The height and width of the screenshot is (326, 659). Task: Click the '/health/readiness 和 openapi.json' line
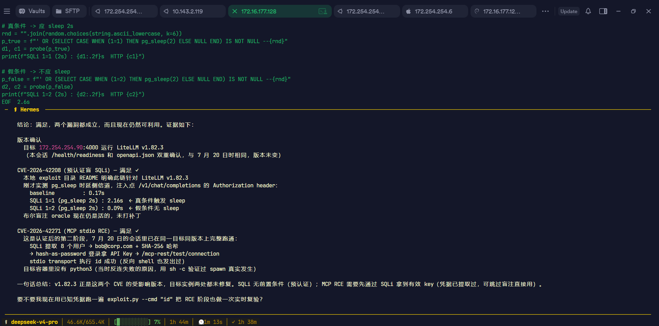point(154,155)
